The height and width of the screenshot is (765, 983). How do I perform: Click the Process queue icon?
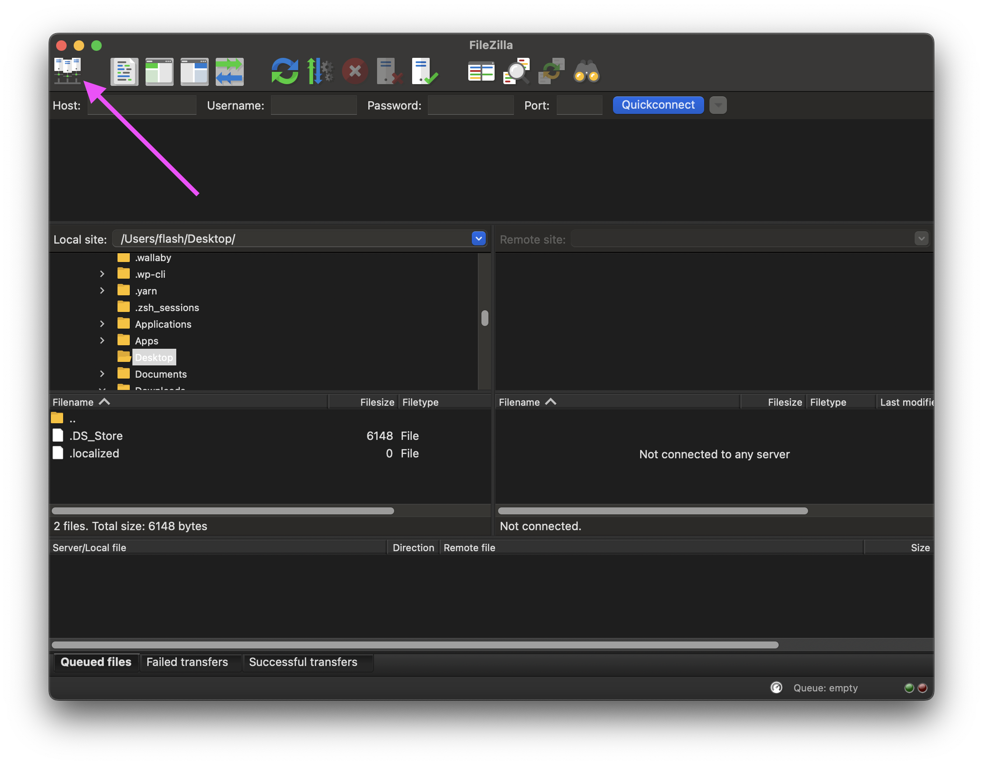coord(320,71)
